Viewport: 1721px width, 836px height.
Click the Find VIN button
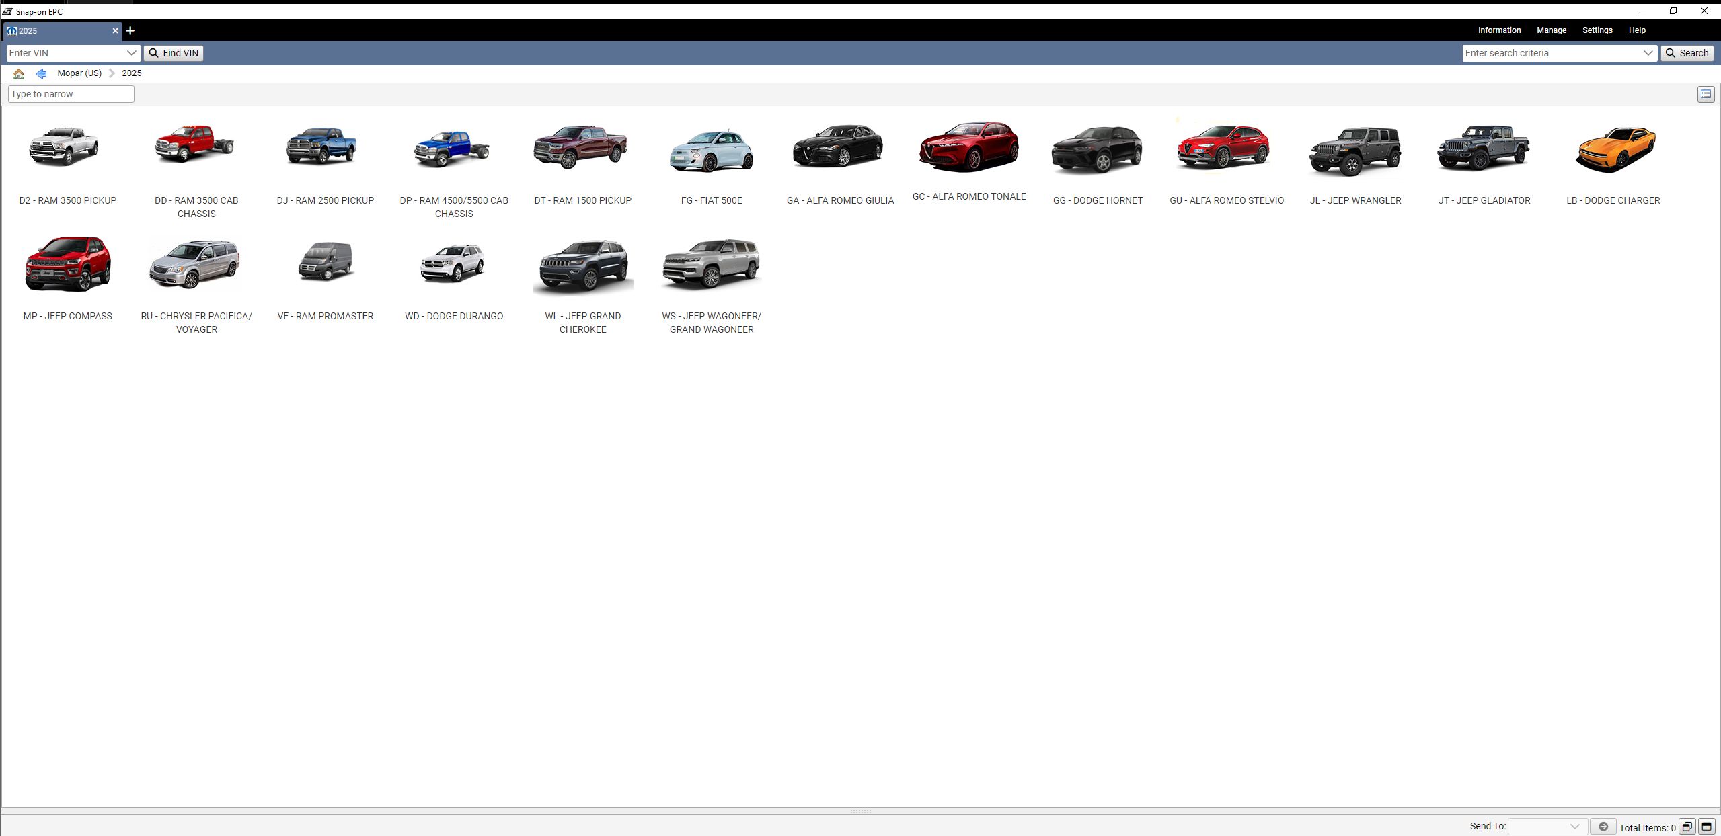click(173, 53)
